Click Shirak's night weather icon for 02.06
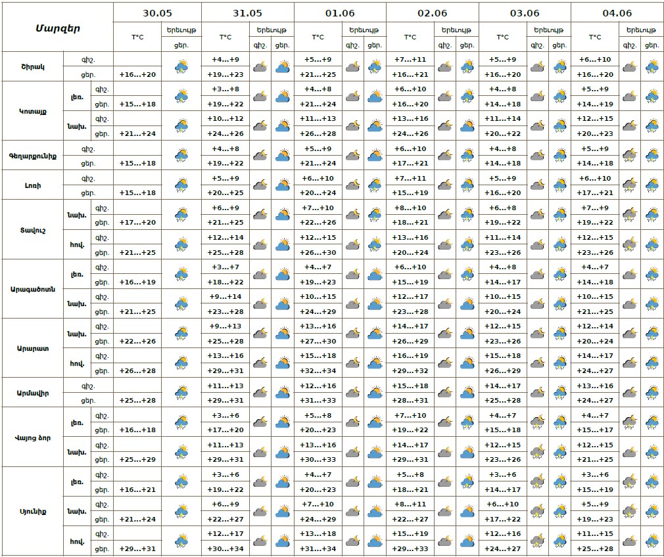The height and width of the screenshot is (557, 664). coord(444,66)
